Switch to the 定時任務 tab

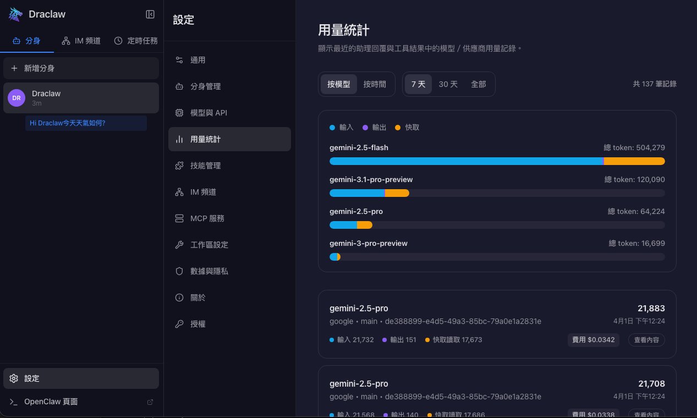pos(136,41)
